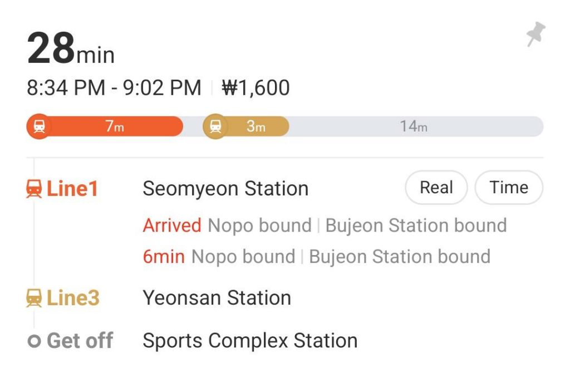Tap the Line3 gold subway icon
The height and width of the screenshot is (367, 570).
35,299
